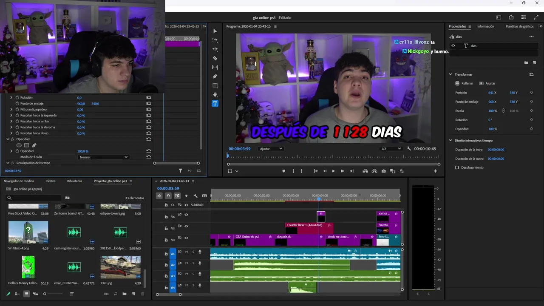Switch to Plantillas de gráficos tab

coord(519,26)
